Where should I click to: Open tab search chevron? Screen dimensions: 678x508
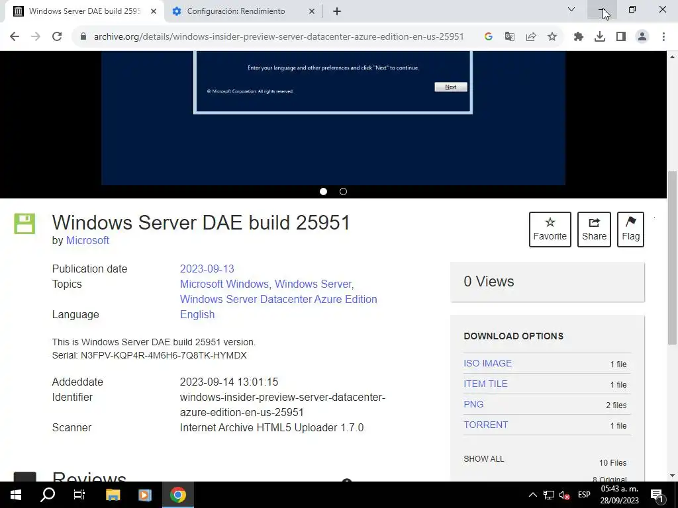pos(571,9)
